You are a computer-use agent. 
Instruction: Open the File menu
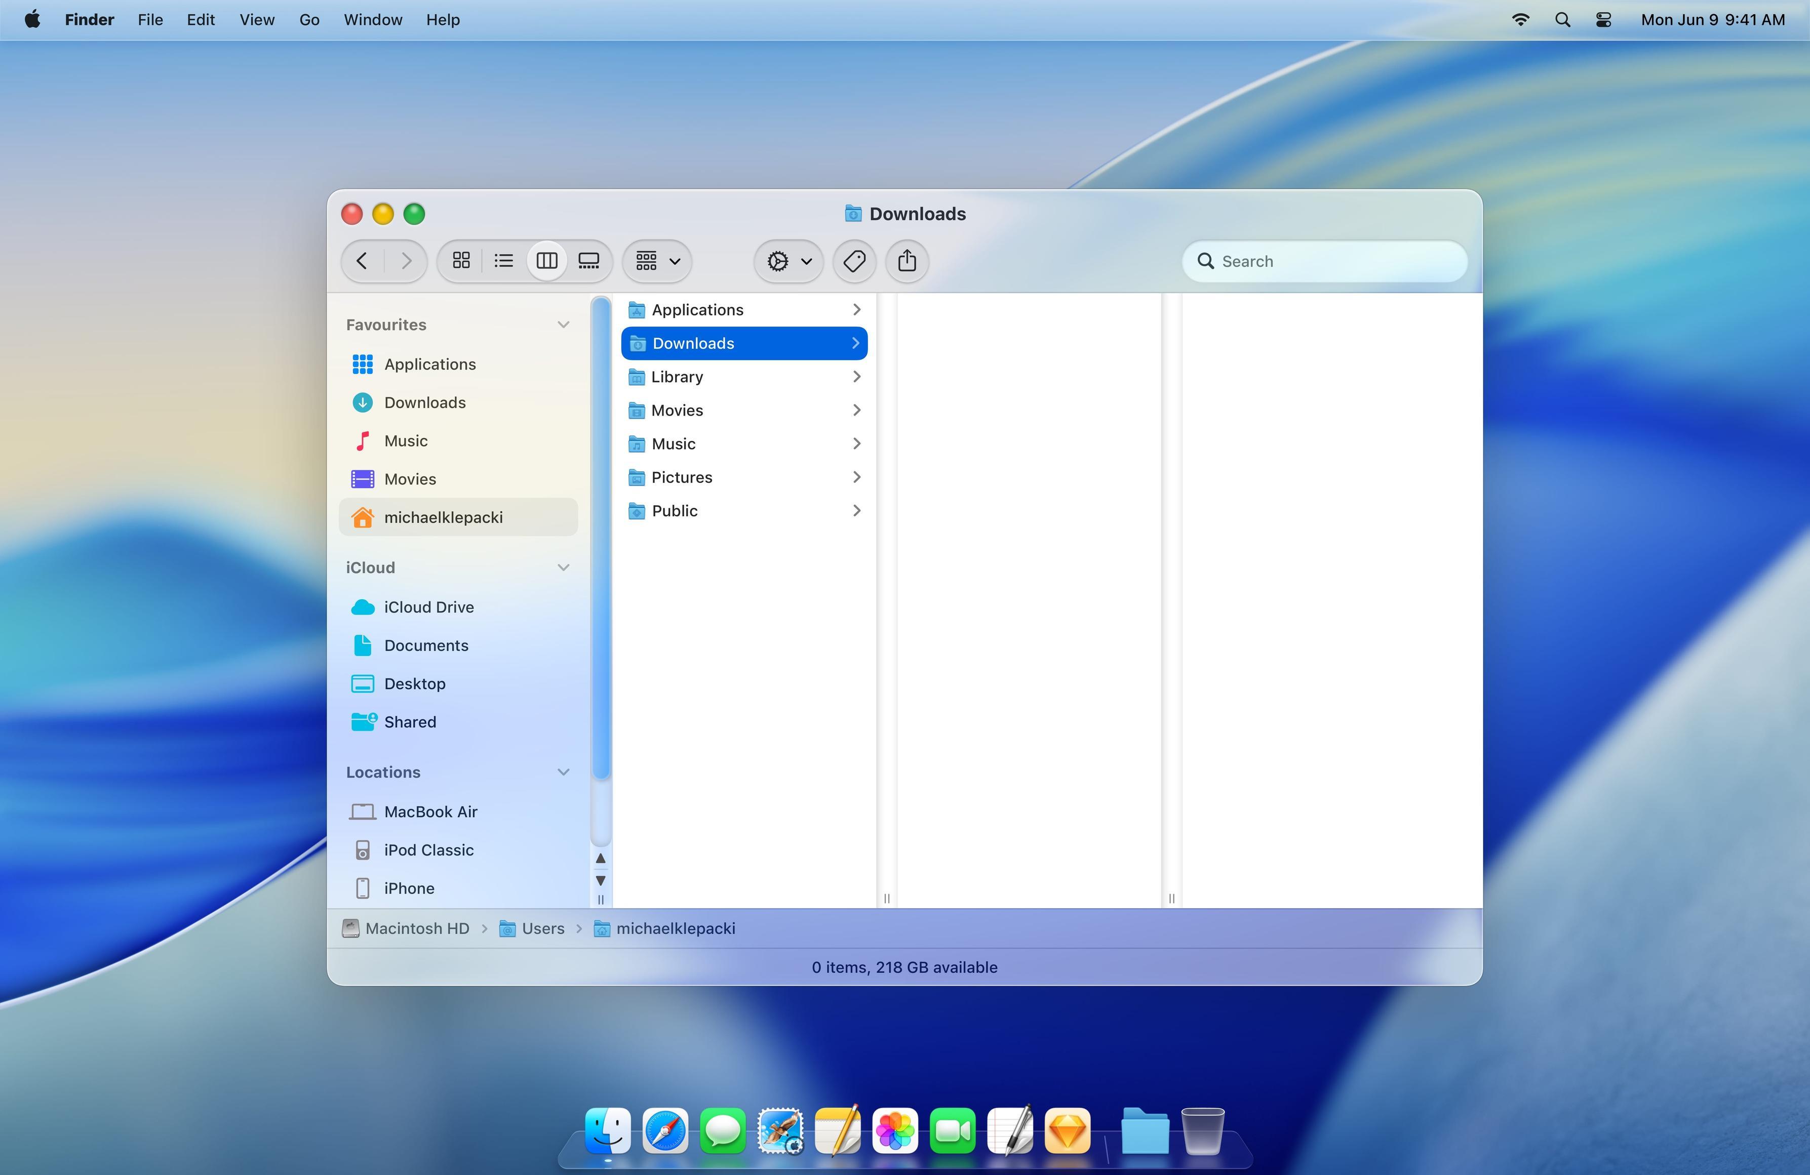(x=150, y=20)
